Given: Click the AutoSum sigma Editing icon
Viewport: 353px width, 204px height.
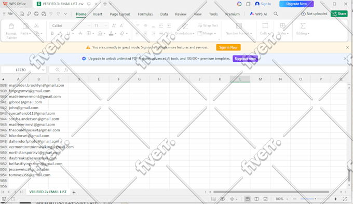Looking at the screenshot, I should click(303, 26).
